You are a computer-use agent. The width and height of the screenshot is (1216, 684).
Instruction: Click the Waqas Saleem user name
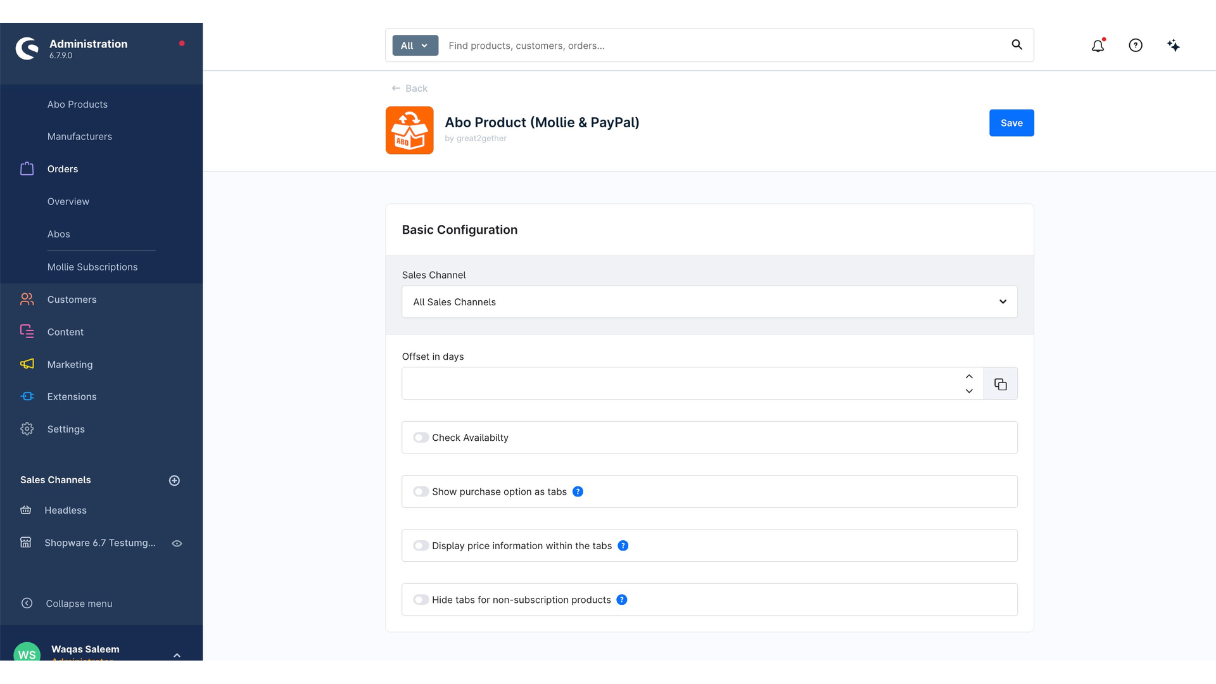(85, 649)
